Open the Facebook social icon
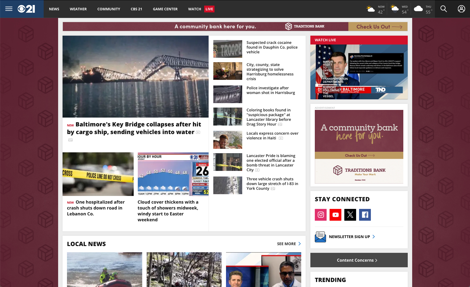Image resolution: width=470 pixels, height=287 pixels. 365,215
